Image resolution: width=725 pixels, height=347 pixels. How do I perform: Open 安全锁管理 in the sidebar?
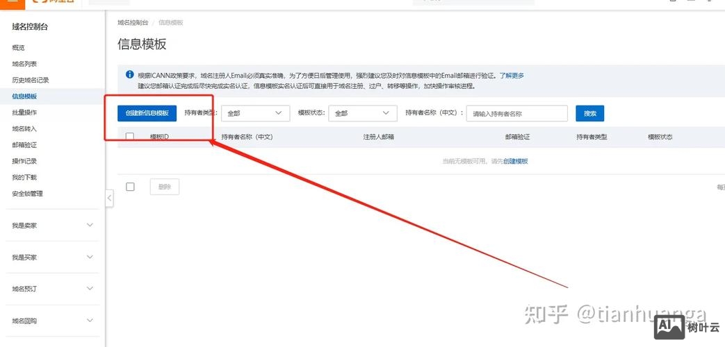[27, 194]
